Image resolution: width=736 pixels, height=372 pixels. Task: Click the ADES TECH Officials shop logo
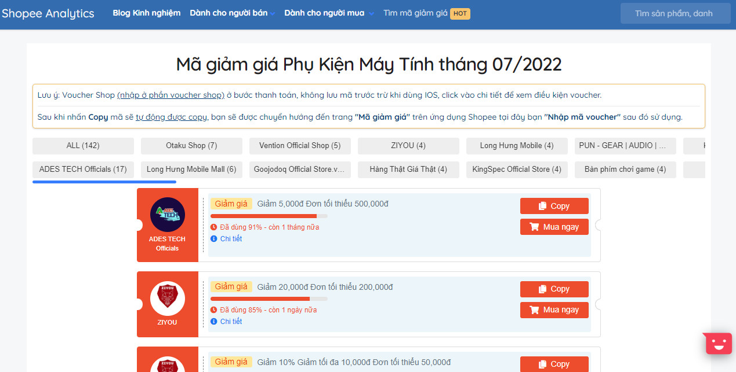point(167,215)
